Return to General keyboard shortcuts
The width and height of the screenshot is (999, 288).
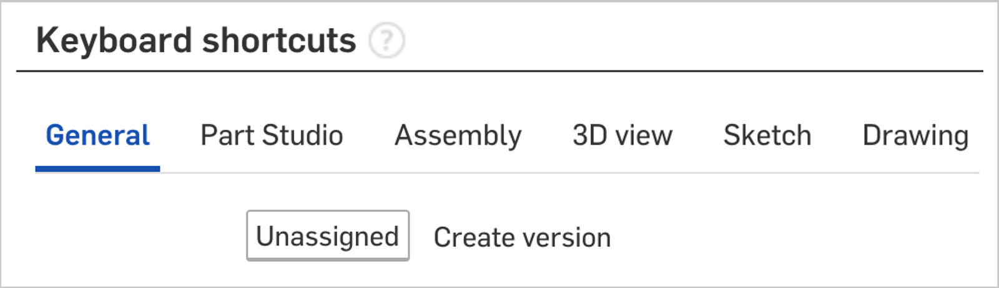pyautogui.click(x=97, y=136)
